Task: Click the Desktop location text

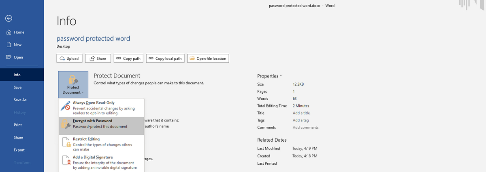Action: (64, 46)
